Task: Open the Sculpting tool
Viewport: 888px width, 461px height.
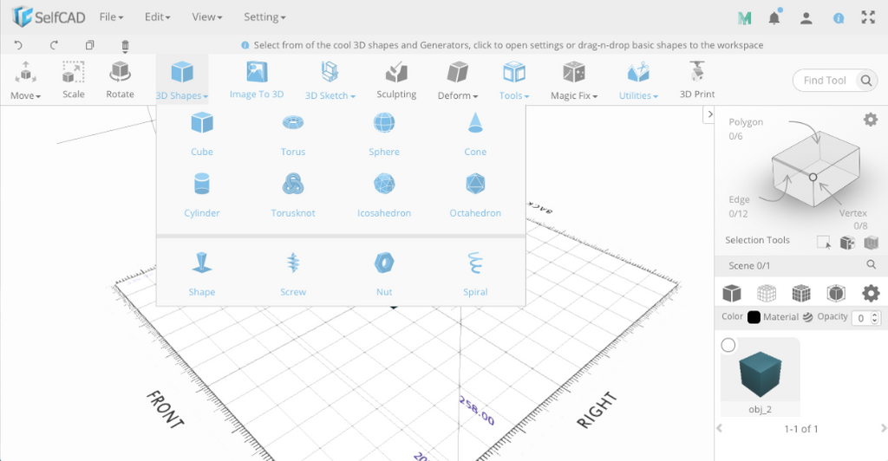Action: (x=396, y=80)
